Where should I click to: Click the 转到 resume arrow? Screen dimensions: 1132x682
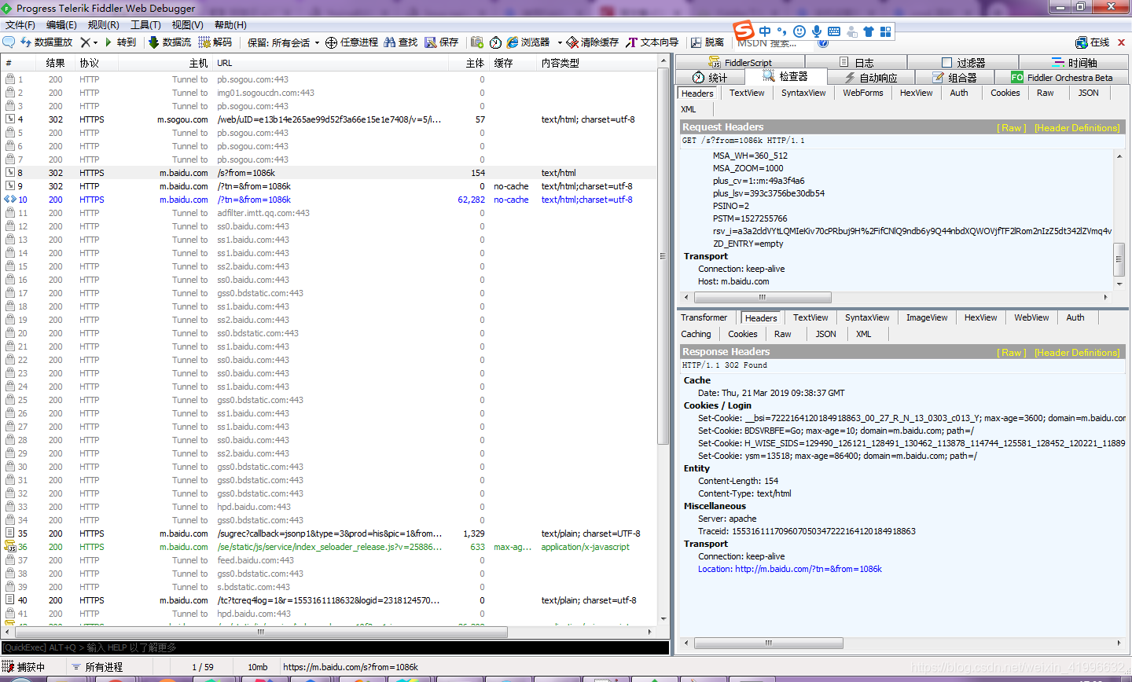(x=120, y=42)
